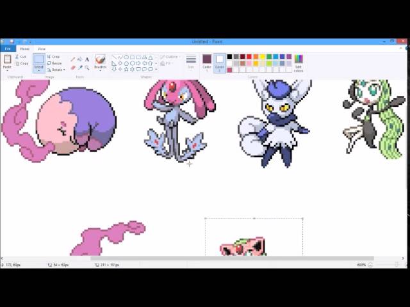Screen dimensions: 410x307
Task: Choose the straight Line shape
Action: pos(114,57)
